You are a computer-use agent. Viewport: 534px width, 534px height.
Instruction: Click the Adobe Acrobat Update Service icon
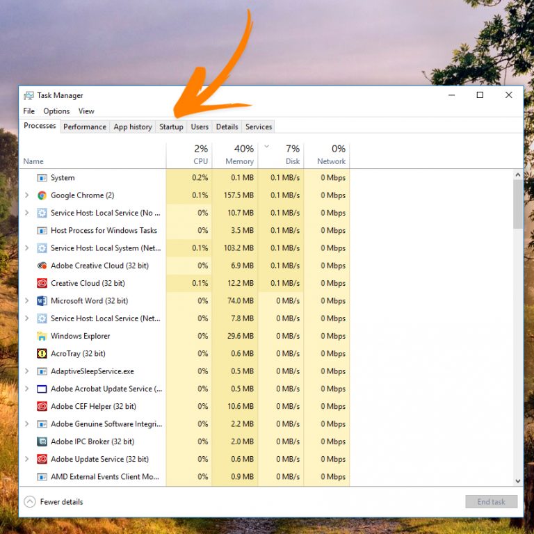(42, 389)
